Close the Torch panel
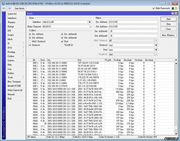This screenshot has width=180, height=141. pyautogui.click(x=176, y=13)
